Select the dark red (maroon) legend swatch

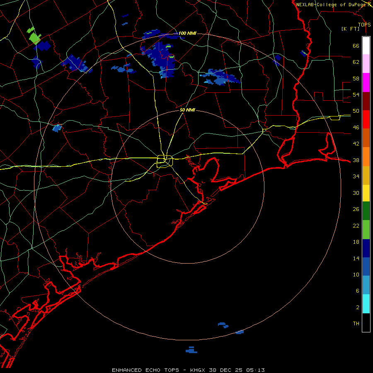click(366, 102)
